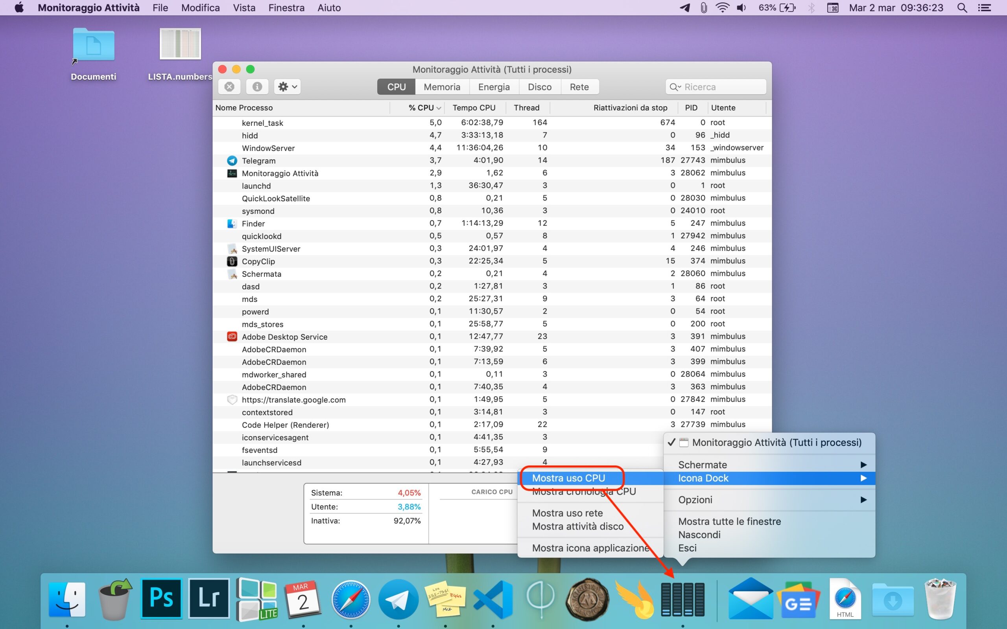Open the gear actions dropdown
Viewport: 1007px width, 629px height.
tap(288, 86)
